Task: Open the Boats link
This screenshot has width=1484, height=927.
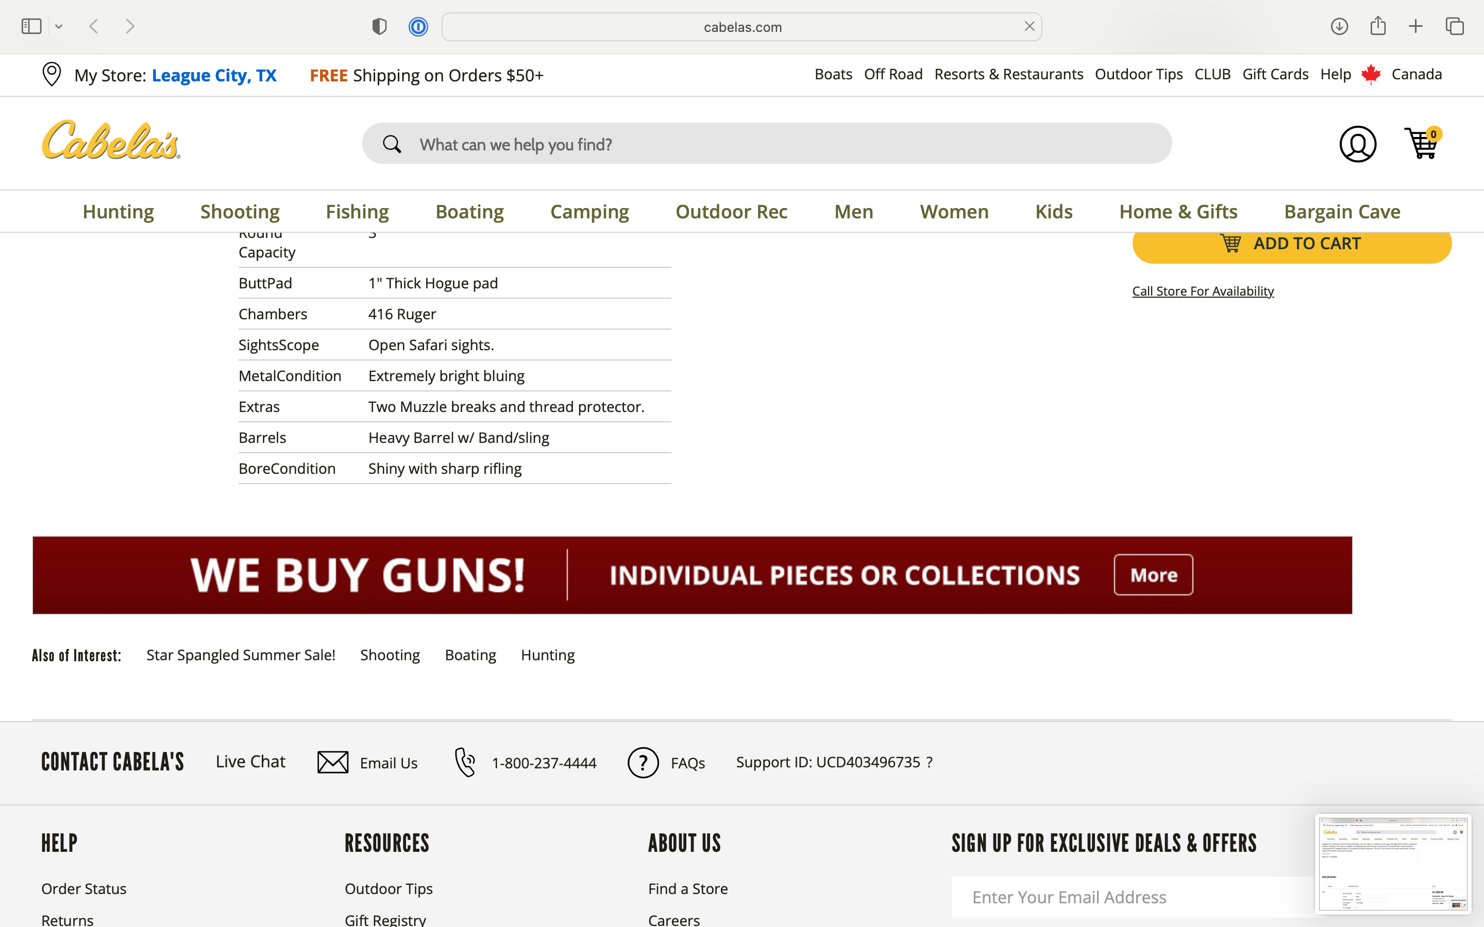Action: tap(833, 74)
